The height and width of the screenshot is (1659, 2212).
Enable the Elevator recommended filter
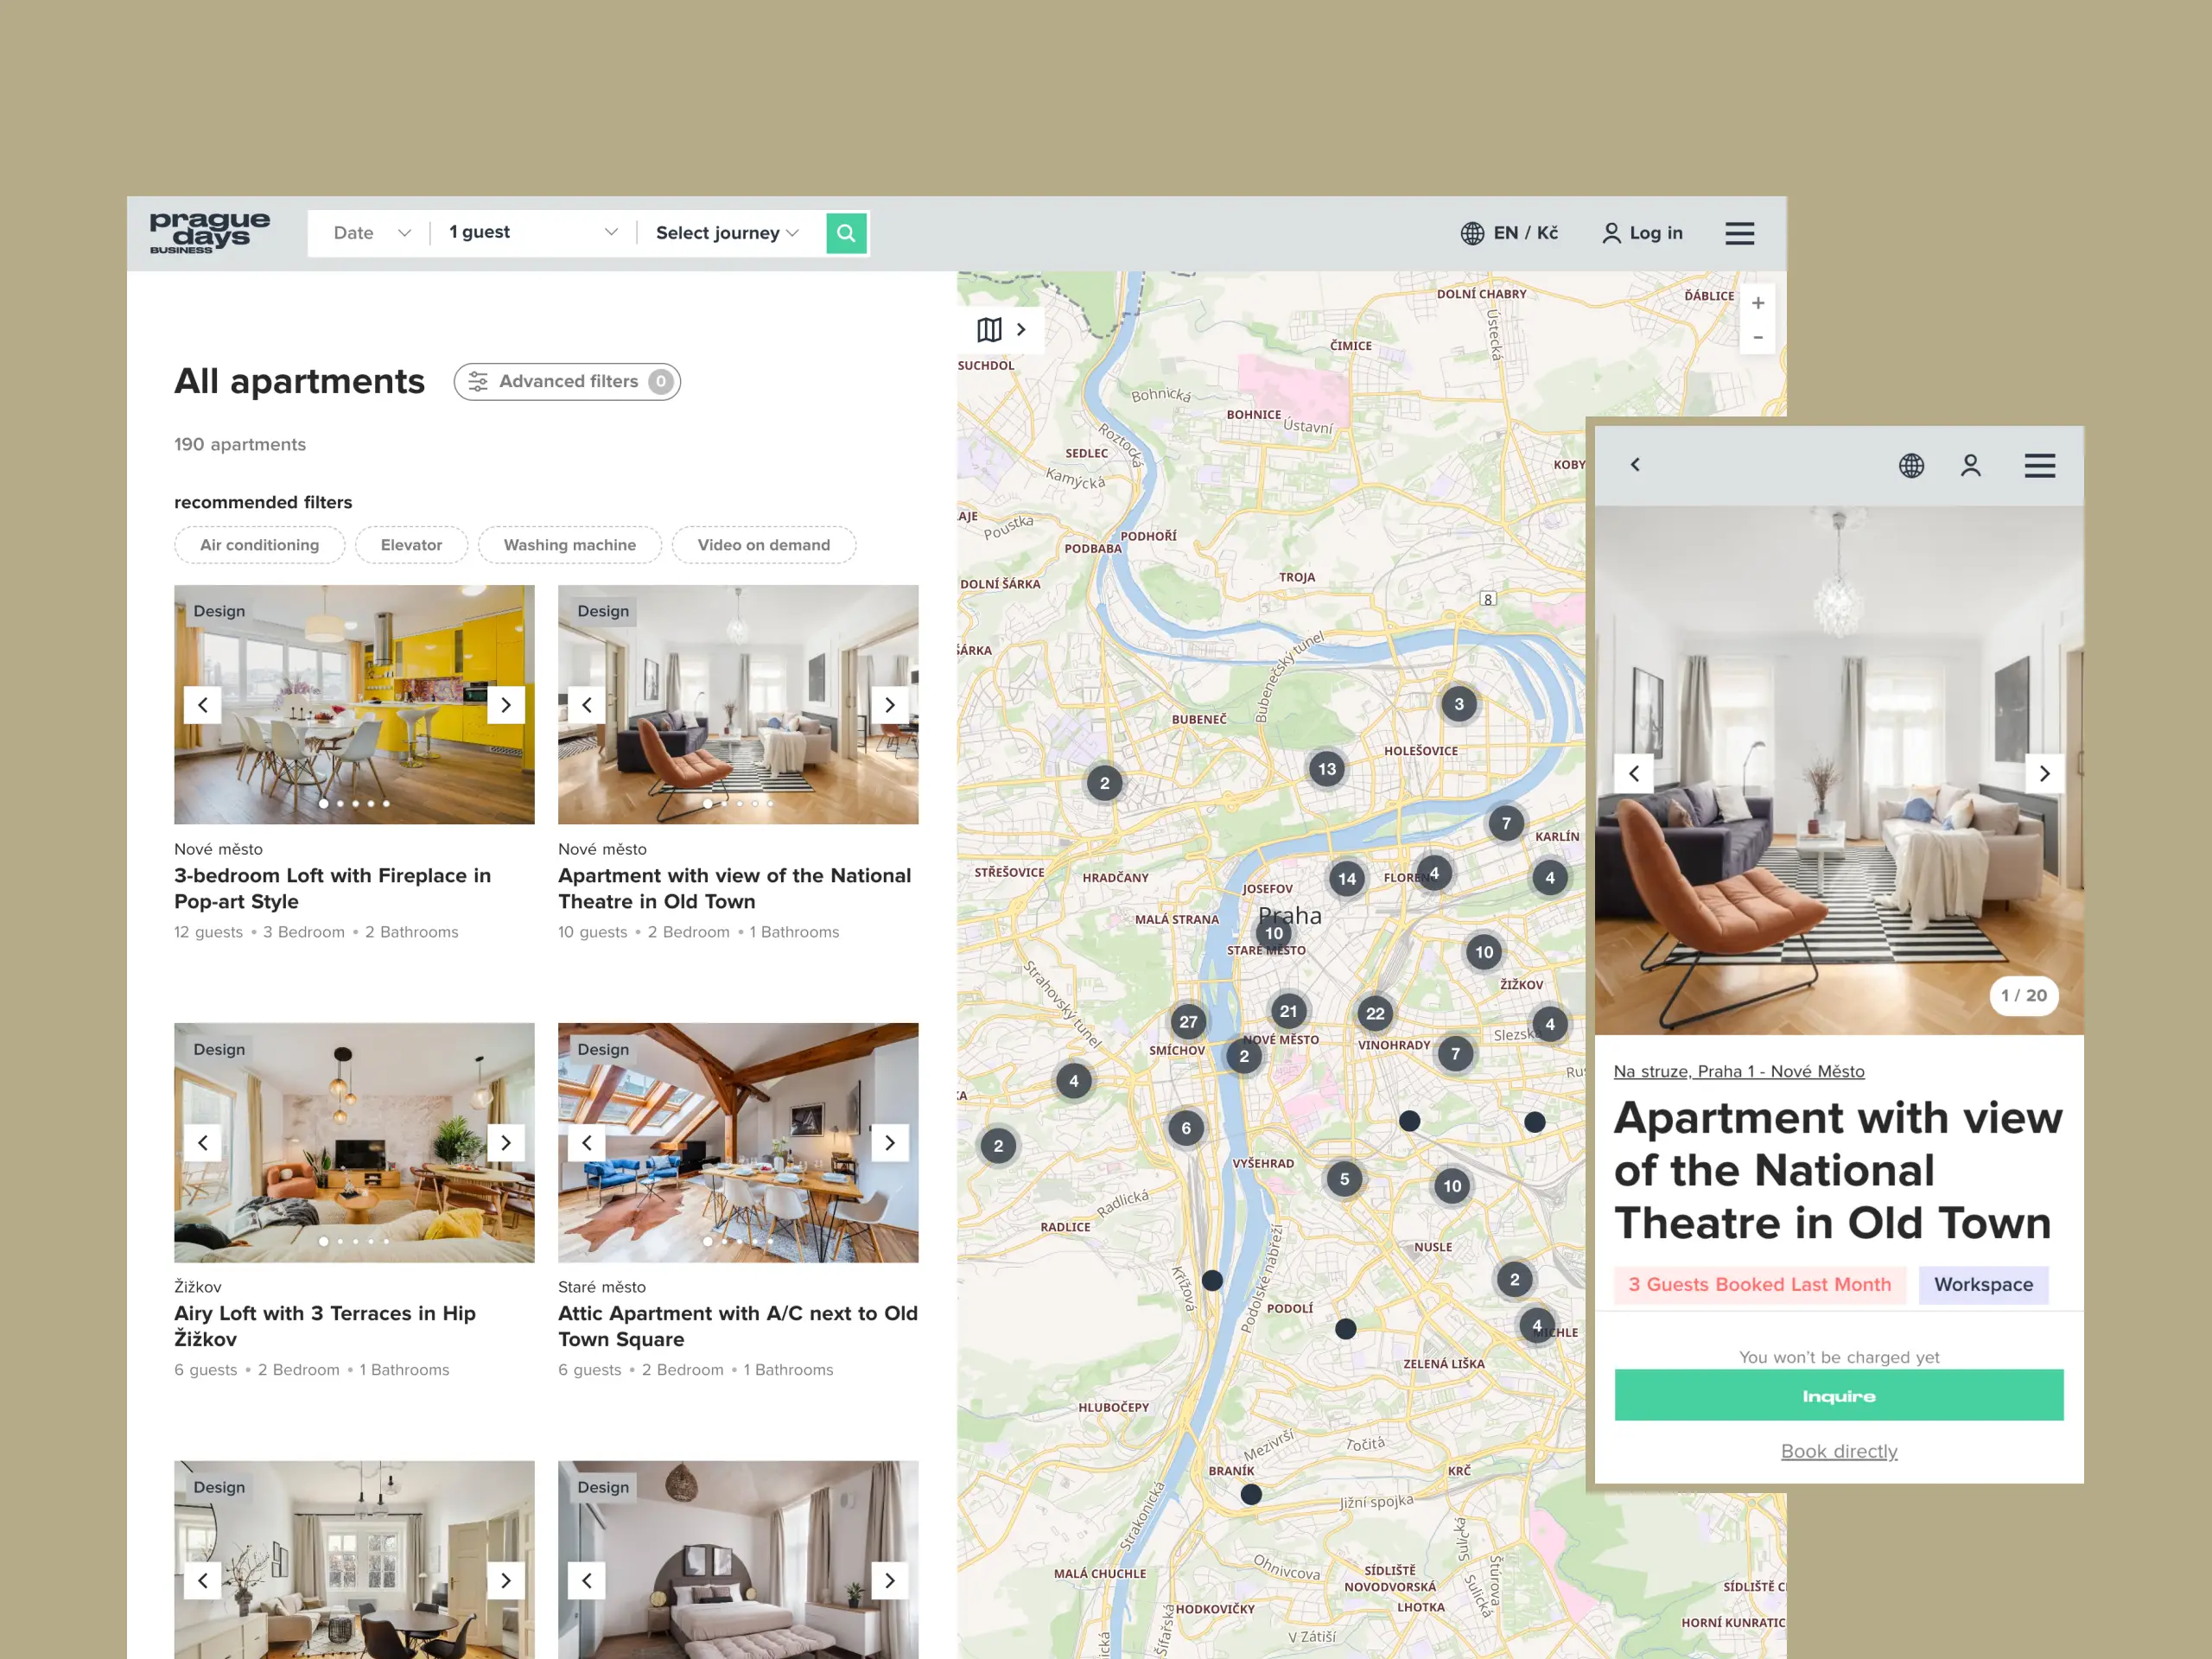(x=411, y=545)
